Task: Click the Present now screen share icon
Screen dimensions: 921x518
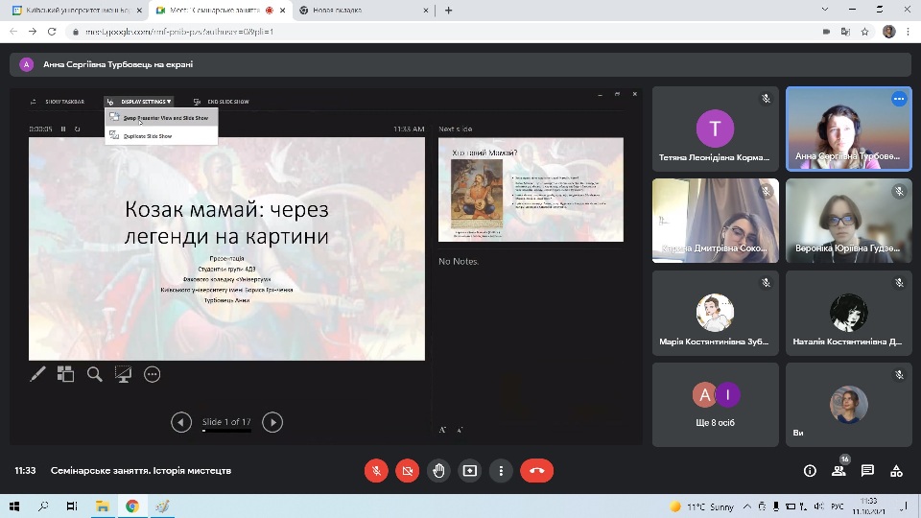Action: click(469, 470)
